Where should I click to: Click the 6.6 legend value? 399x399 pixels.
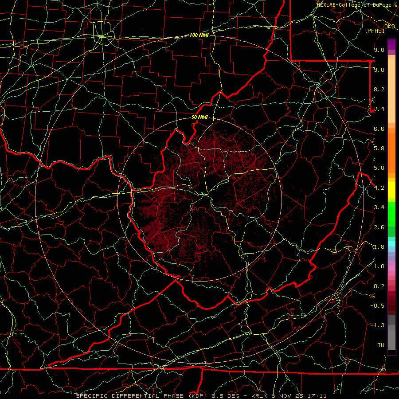[x=379, y=129]
